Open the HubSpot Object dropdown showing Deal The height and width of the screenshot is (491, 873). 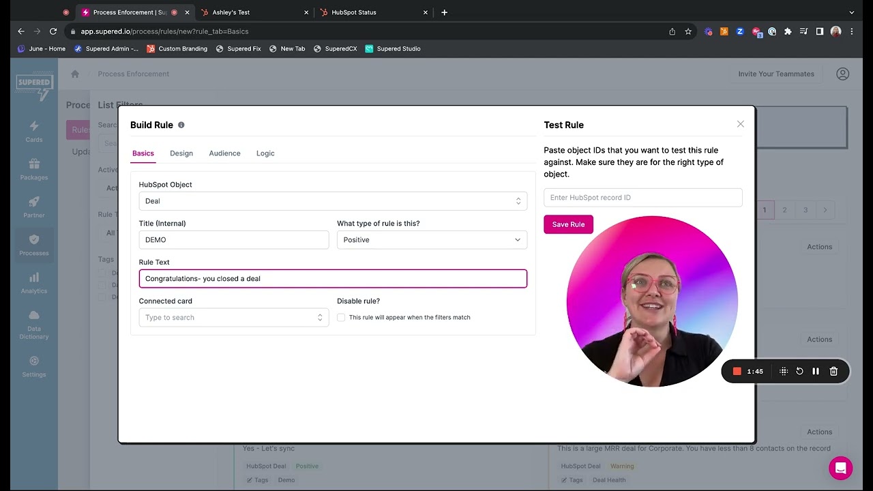333,200
